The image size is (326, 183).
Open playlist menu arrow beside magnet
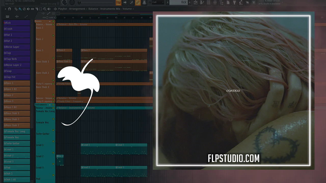6,9
